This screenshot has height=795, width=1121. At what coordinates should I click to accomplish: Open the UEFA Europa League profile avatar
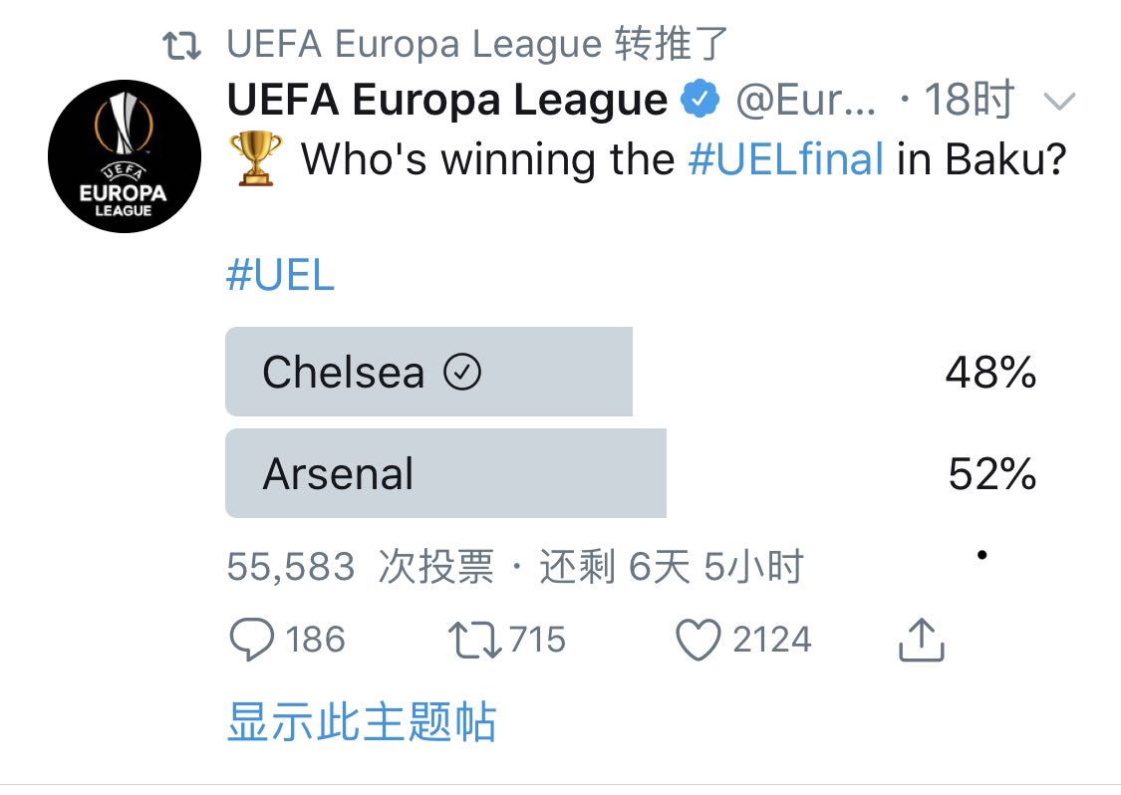[125, 156]
